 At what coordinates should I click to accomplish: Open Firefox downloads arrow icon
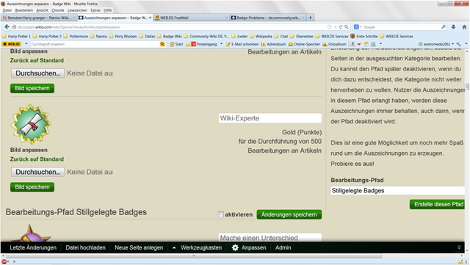pos(454,27)
